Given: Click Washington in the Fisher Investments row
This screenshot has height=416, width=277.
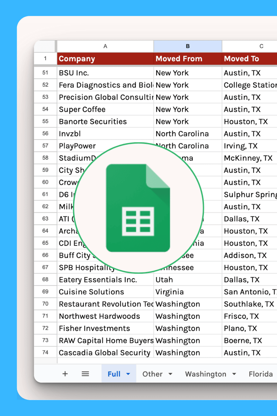Looking at the screenshot, I should tap(188, 328).
